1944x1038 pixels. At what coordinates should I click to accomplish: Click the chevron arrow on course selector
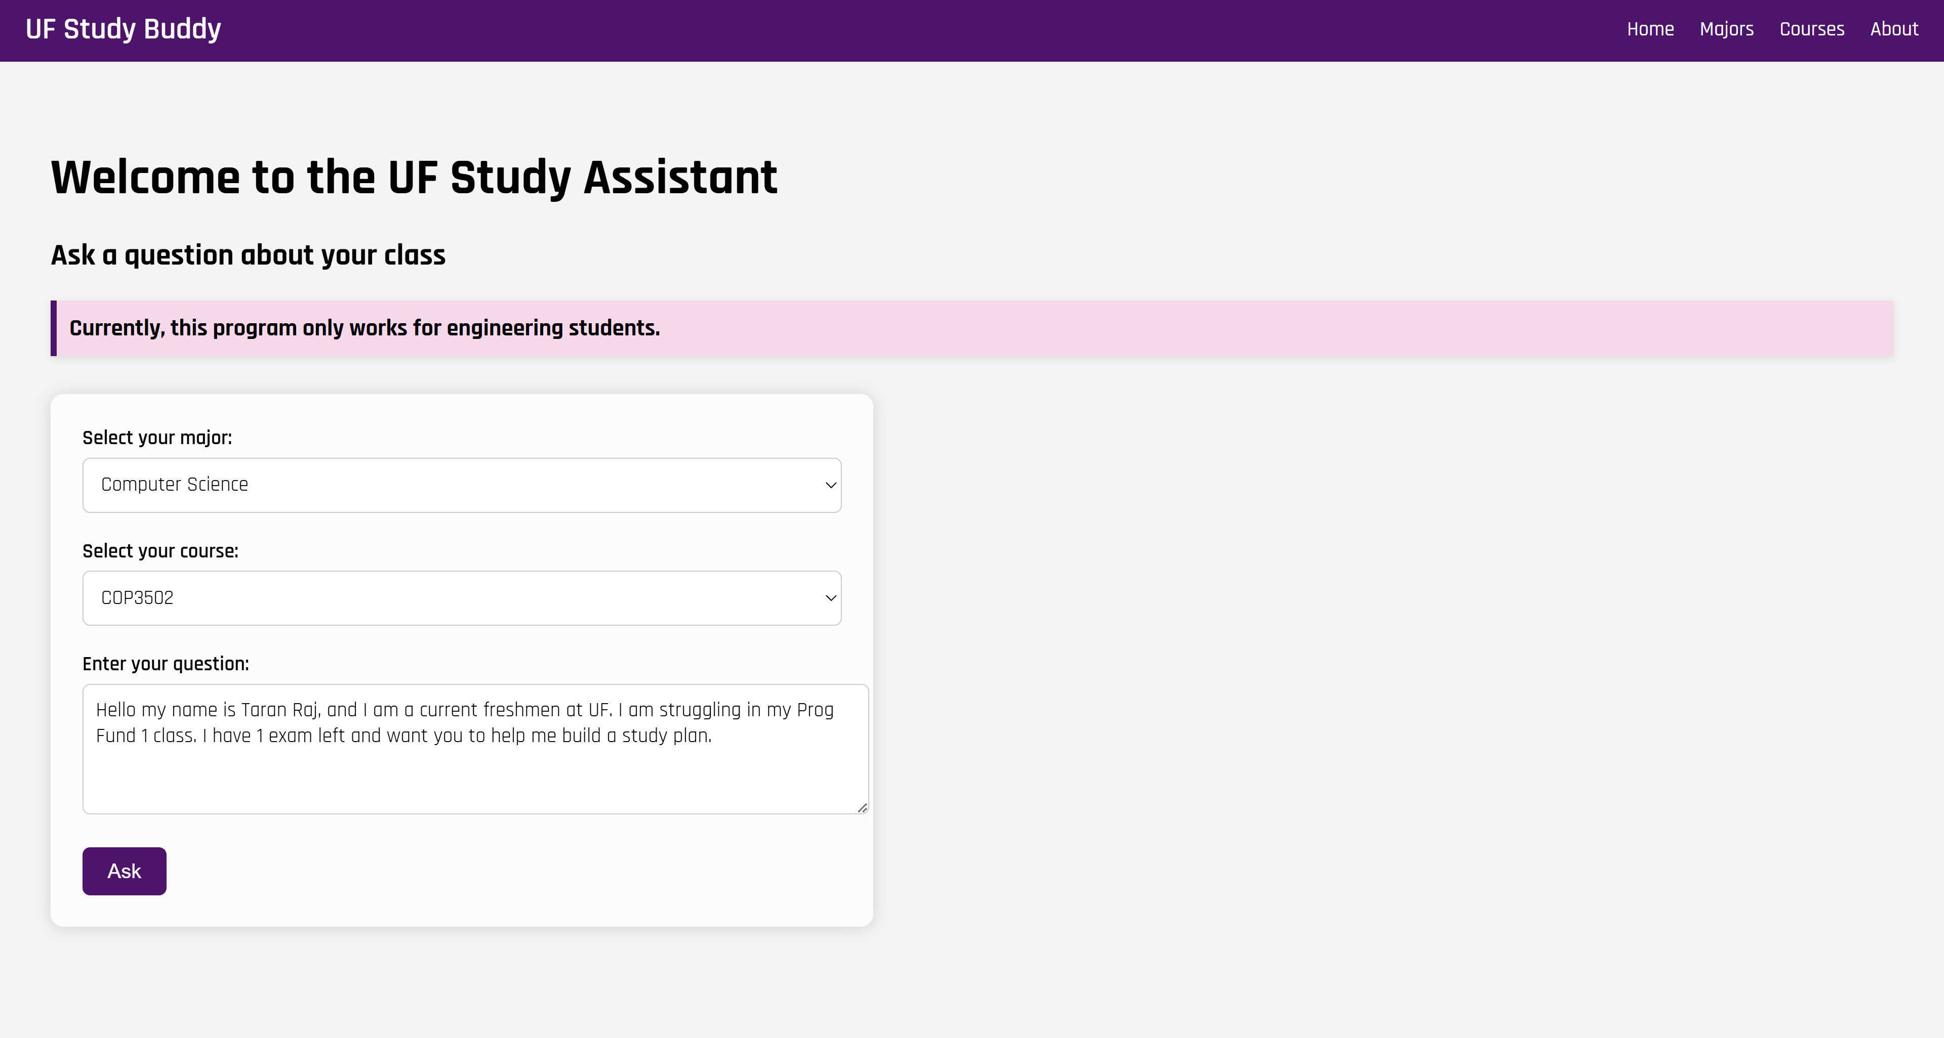(830, 598)
